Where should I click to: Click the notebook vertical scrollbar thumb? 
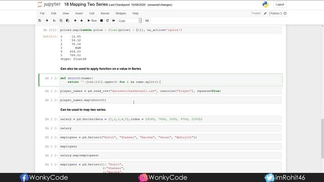coord(322,139)
